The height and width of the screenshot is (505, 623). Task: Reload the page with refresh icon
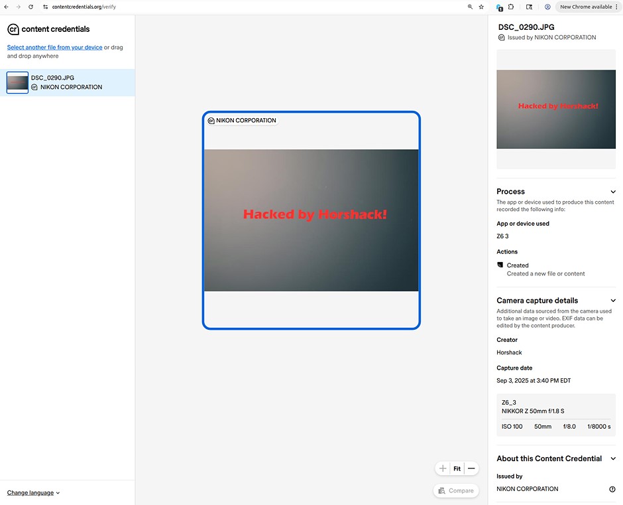pyautogui.click(x=30, y=7)
